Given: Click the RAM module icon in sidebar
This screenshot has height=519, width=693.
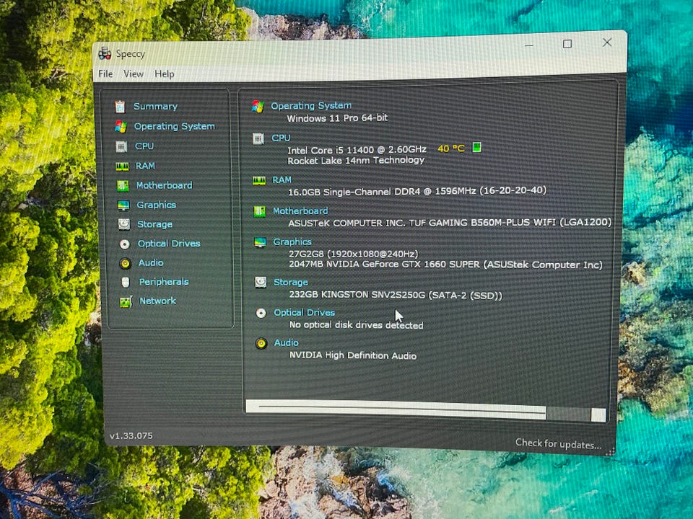Looking at the screenshot, I should pyautogui.click(x=122, y=166).
